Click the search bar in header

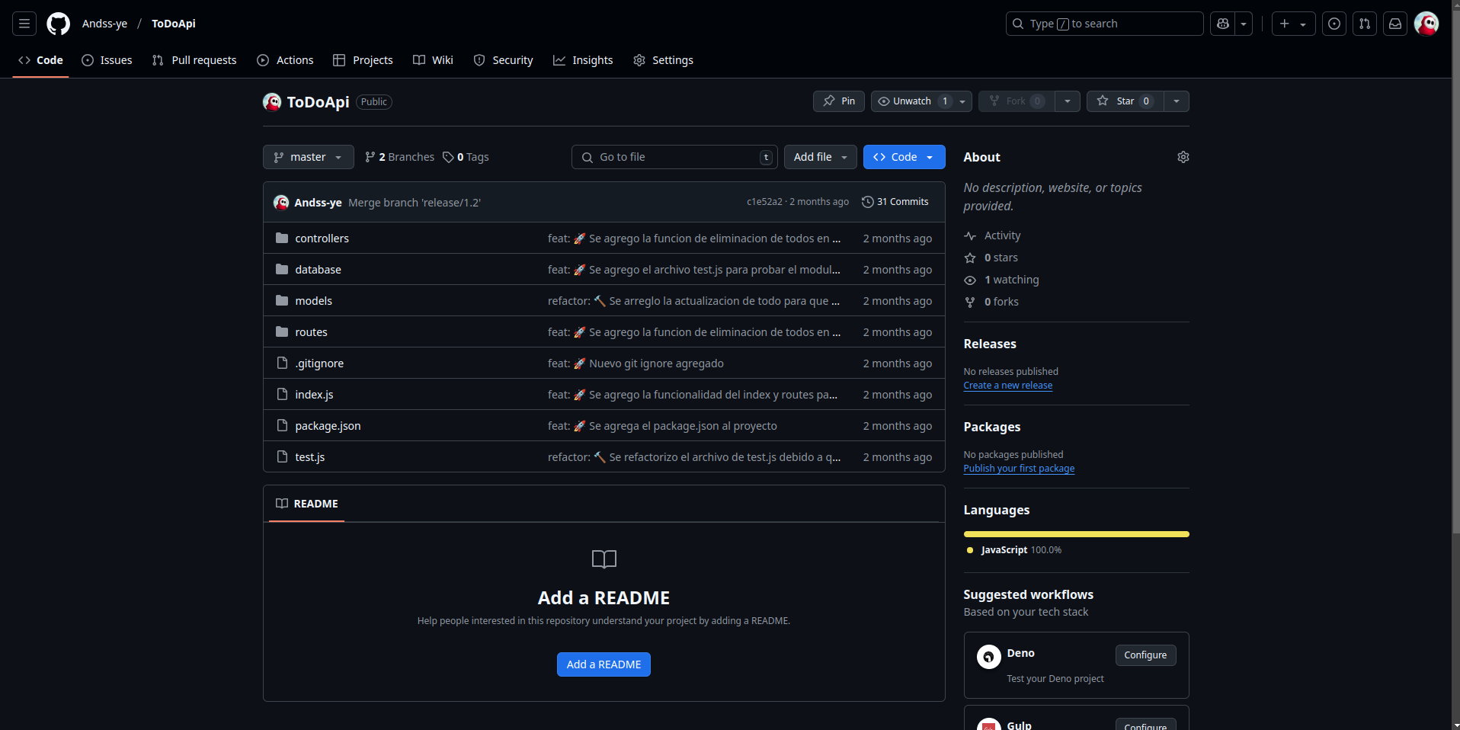(1104, 24)
